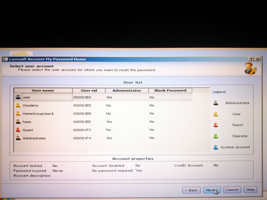
Task: Sort by the User rid column header
Action: [89, 90]
